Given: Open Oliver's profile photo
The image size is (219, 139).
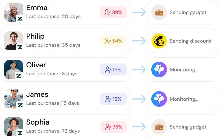Looking at the screenshot, I should click(13, 68).
